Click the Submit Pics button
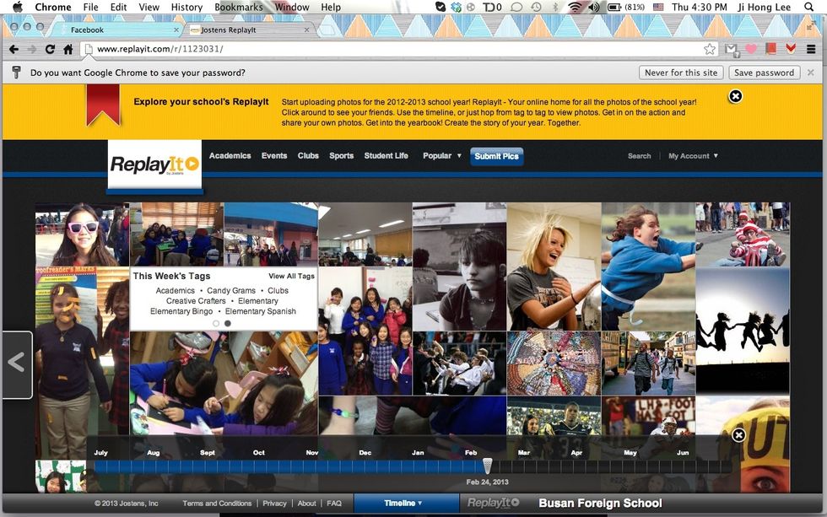Image resolution: width=827 pixels, height=517 pixels. coord(496,156)
